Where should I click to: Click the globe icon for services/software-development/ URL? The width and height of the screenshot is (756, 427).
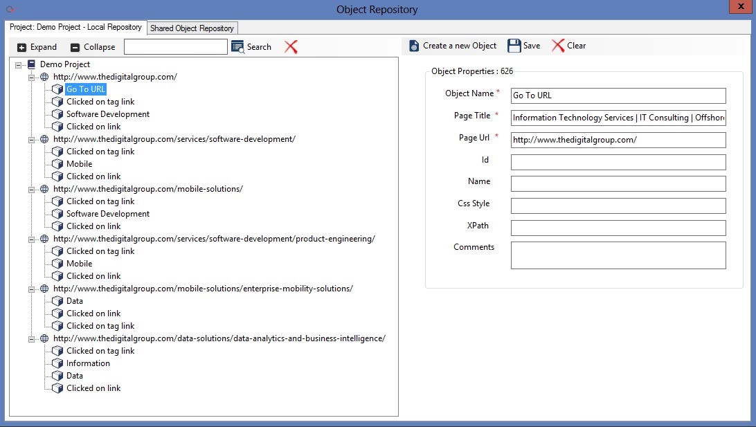point(44,139)
